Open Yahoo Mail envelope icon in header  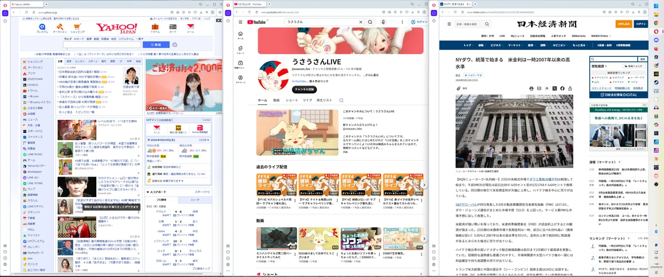point(190,28)
